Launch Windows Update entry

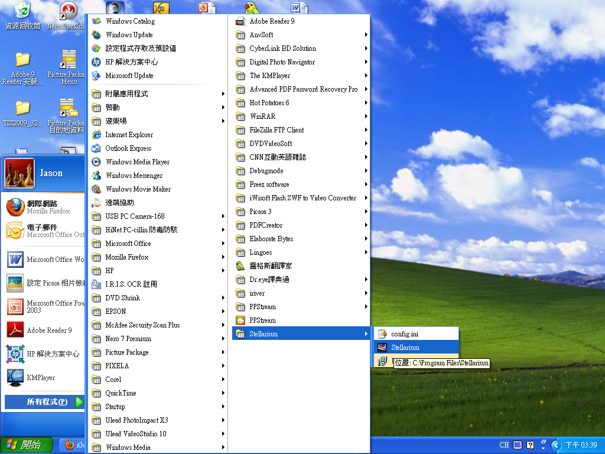158,35
